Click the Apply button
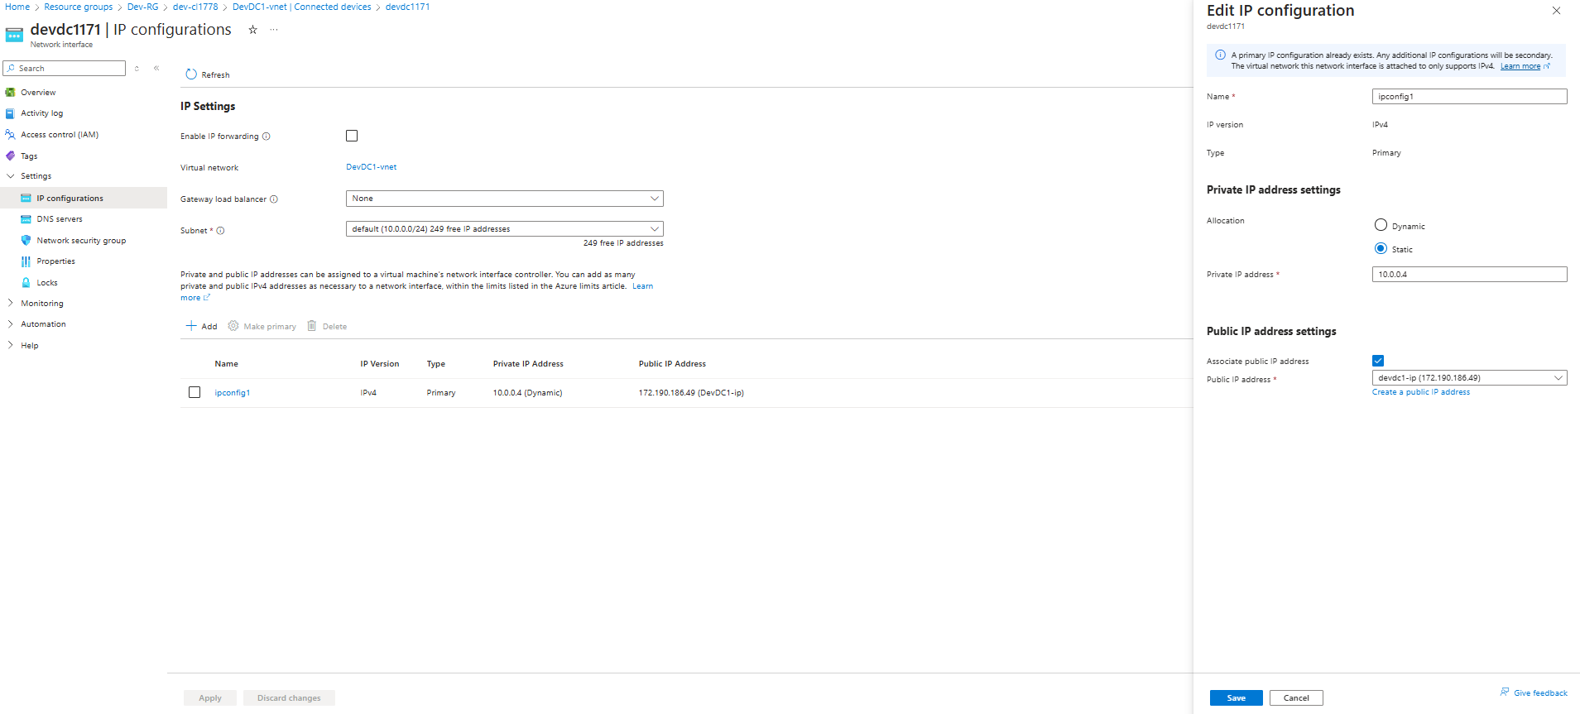 tap(210, 697)
